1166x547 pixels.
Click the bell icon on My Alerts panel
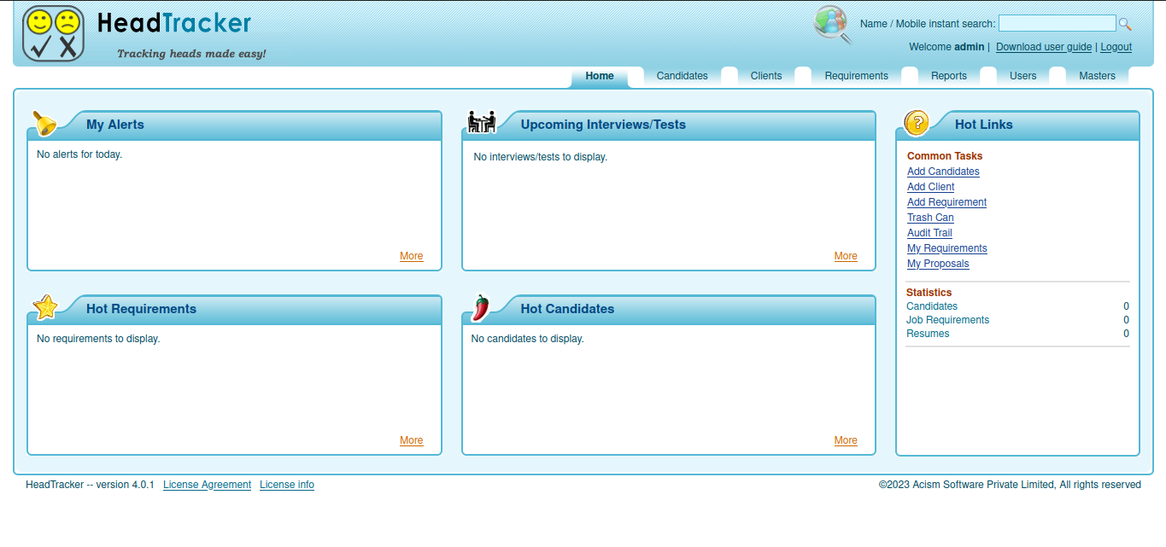pyautogui.click(x=44, y=123)
